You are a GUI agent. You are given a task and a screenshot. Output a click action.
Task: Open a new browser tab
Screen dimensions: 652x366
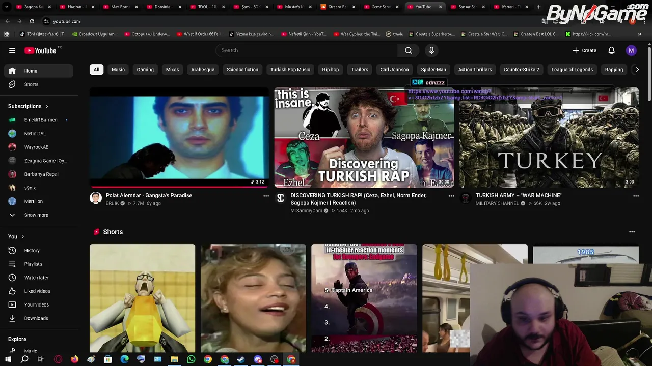tap(538, 7)
